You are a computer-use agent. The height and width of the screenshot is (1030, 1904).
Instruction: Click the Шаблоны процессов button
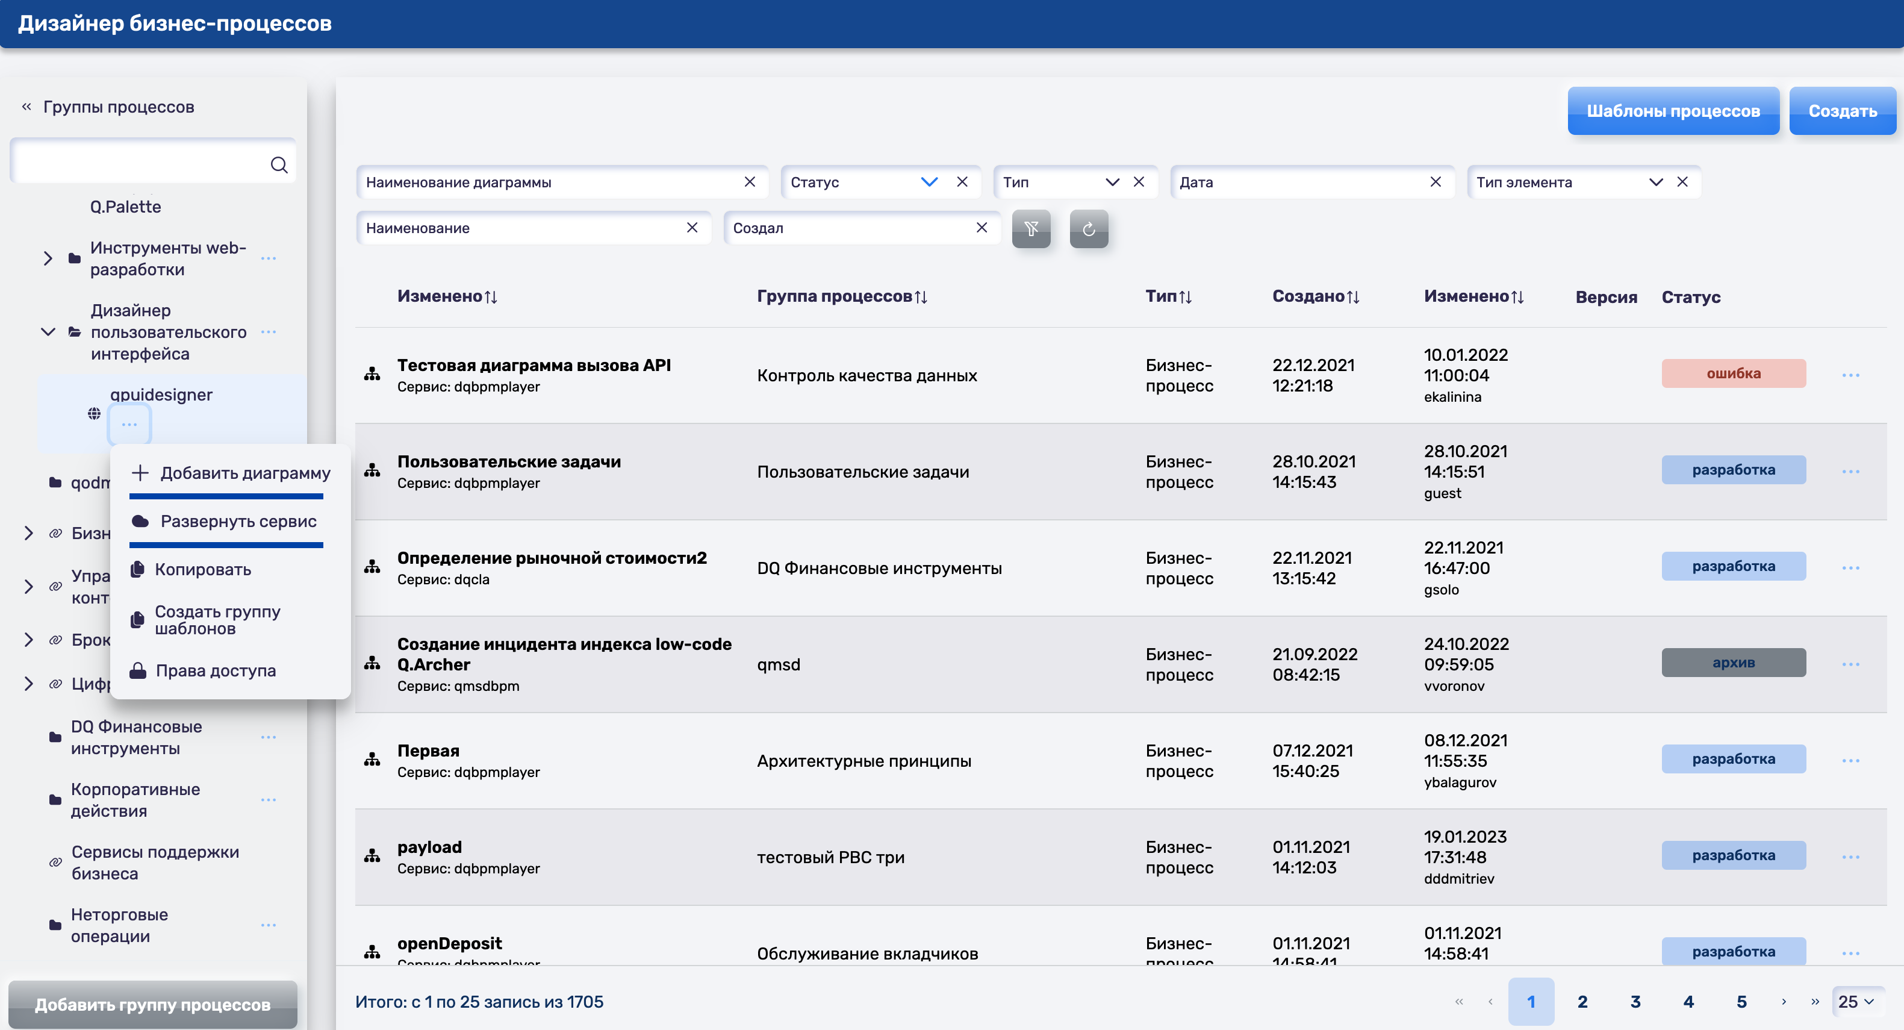[x=1673, y=111]
